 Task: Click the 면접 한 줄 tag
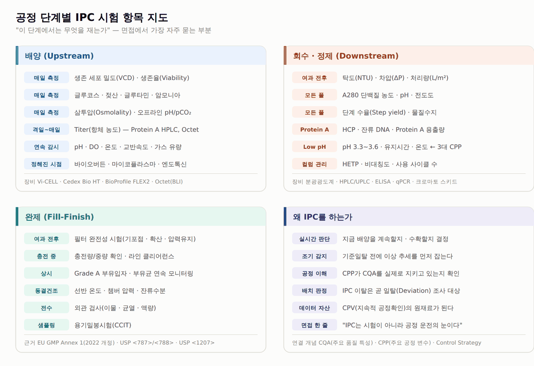click(x=315, y=326)
